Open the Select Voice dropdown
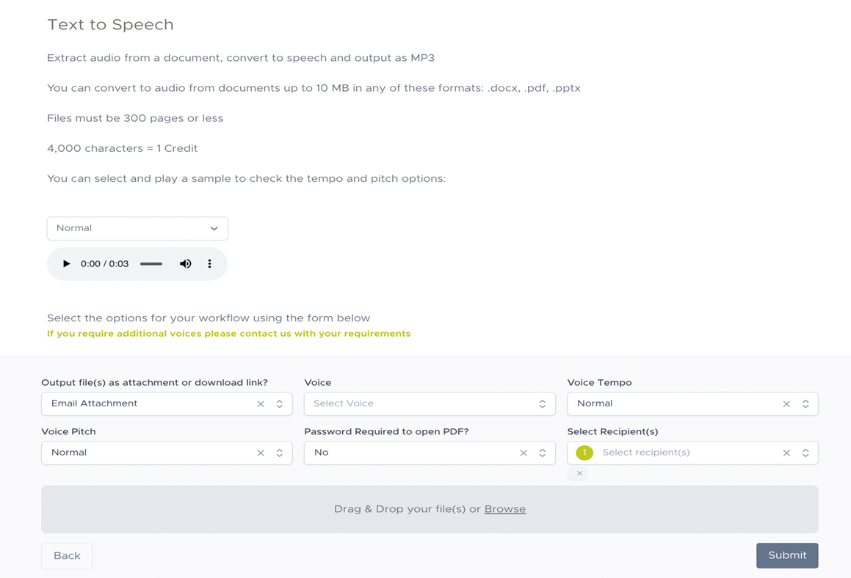Viewport: 851px width, 578px height. click(x=430, y=404)
